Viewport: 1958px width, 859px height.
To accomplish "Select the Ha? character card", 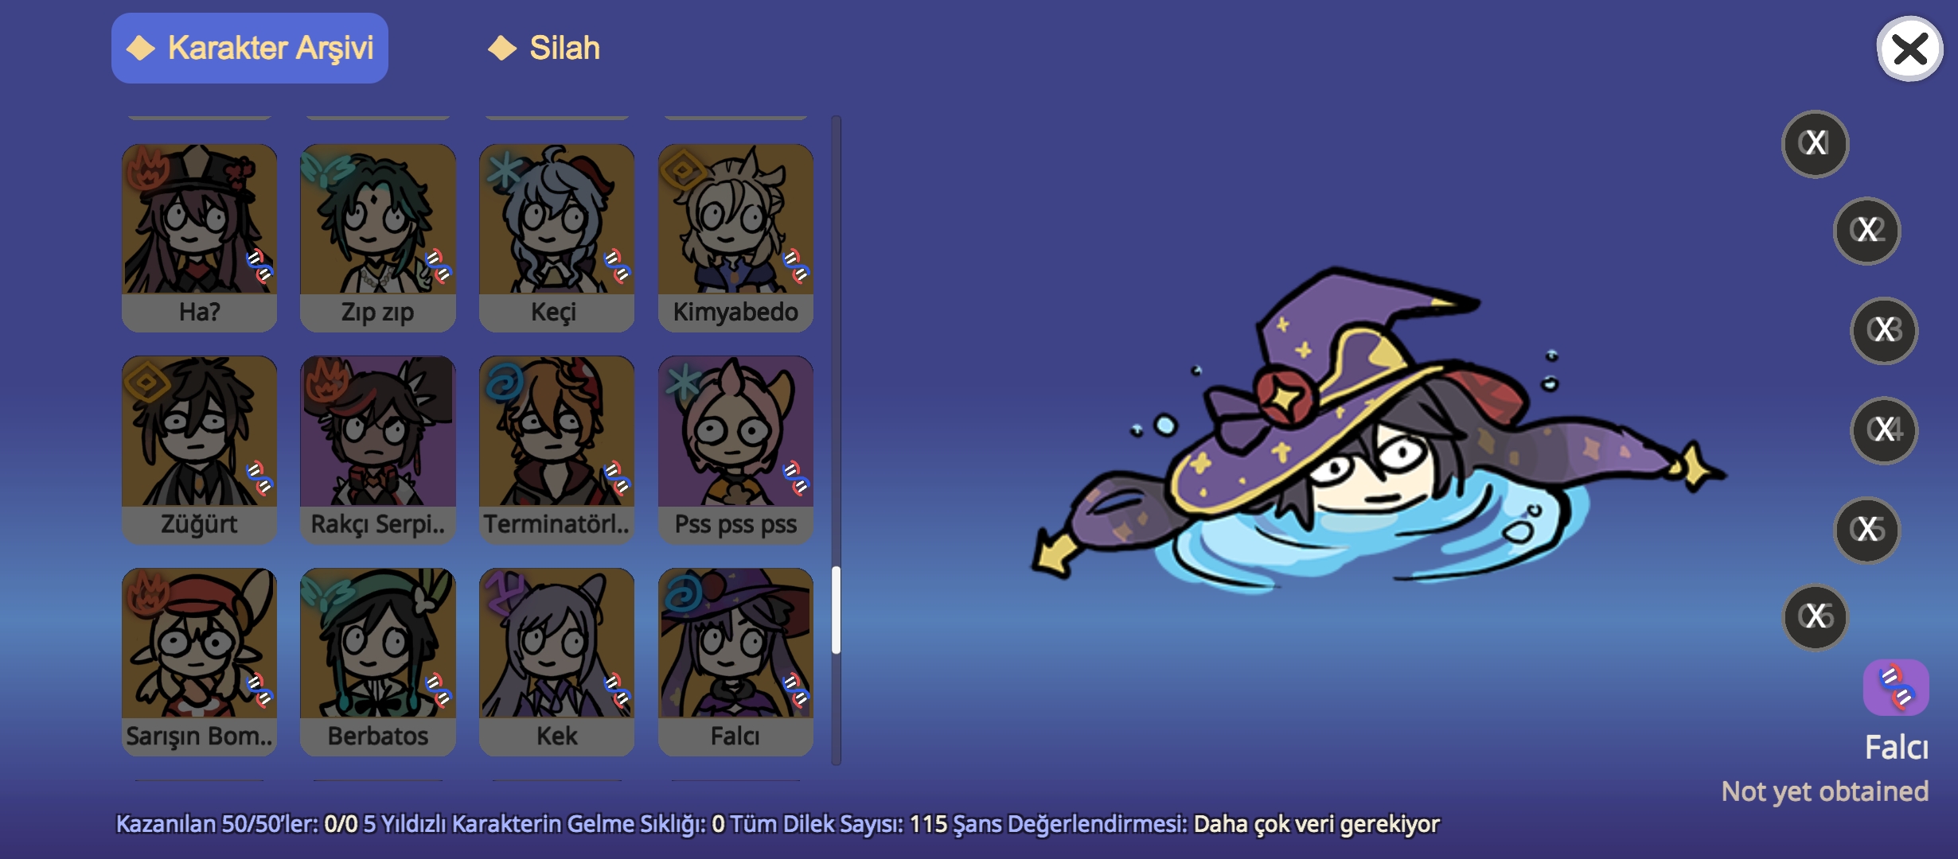I will click(x=199, y=238).
